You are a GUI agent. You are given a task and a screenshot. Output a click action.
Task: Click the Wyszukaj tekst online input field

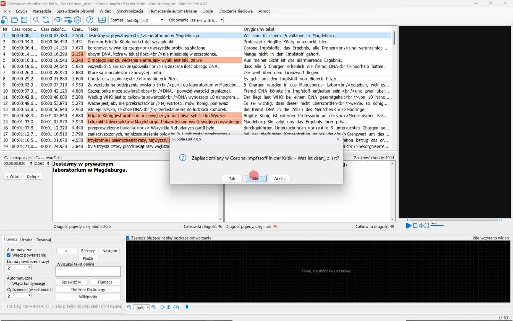(88, 271)
